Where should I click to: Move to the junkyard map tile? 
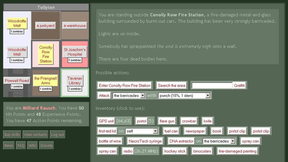coord(45,26)
